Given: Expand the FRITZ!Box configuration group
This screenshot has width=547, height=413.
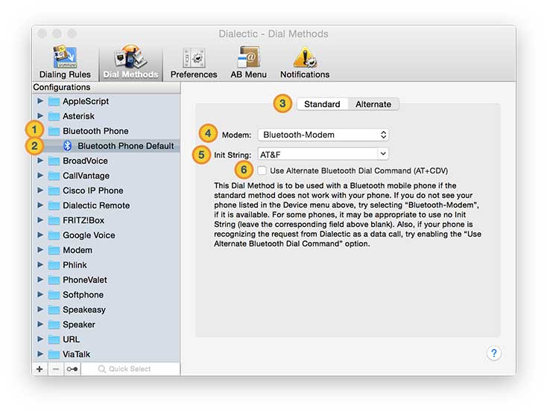Looking at the screenshot, I should 40,220.
